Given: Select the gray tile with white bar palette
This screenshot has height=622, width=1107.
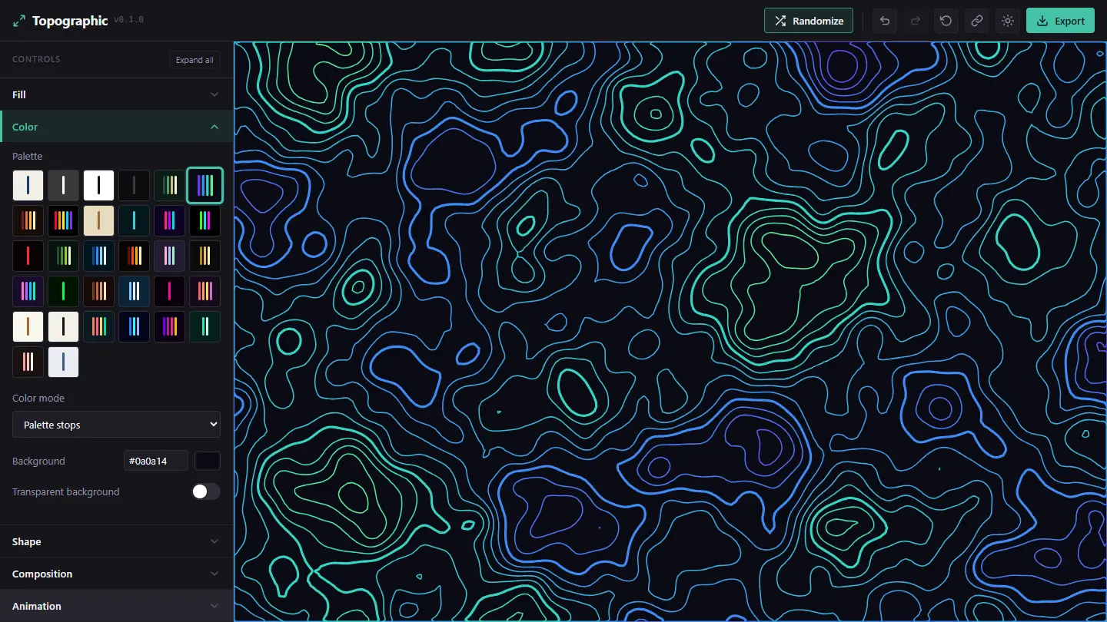Looking at the screenshot, I should click(64, 186).
